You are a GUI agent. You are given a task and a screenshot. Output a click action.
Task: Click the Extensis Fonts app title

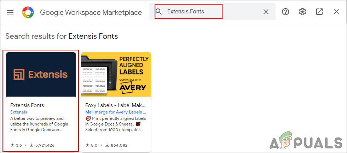pyautogui.click(x=27, y=105)
